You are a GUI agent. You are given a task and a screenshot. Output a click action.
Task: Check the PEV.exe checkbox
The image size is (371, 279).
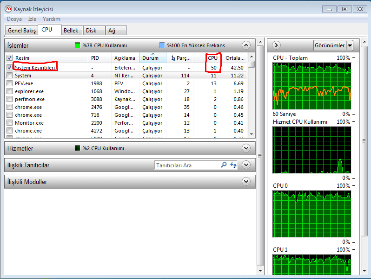coord(9,83)
